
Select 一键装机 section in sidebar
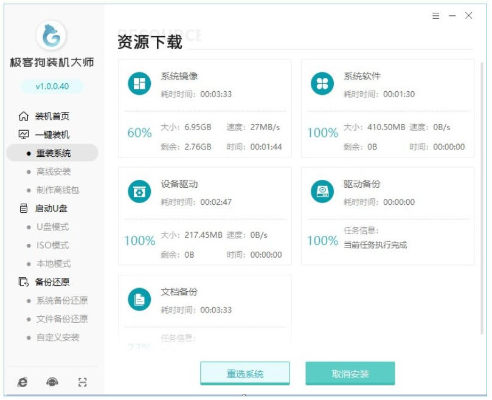pos(52,135)
